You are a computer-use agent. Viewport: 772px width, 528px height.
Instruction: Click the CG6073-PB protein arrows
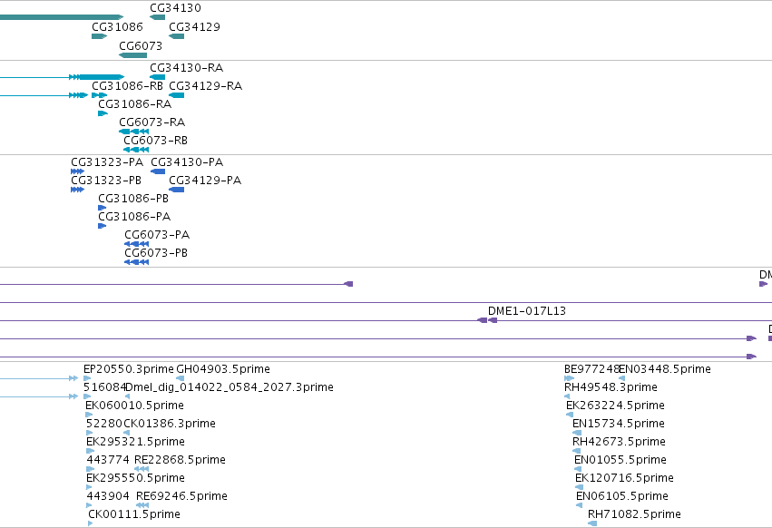(136, 262)
